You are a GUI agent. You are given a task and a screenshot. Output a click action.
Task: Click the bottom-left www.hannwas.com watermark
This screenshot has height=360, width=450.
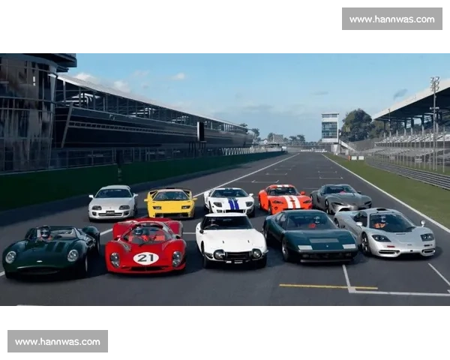pyautogui.click(x=57, y=342)
